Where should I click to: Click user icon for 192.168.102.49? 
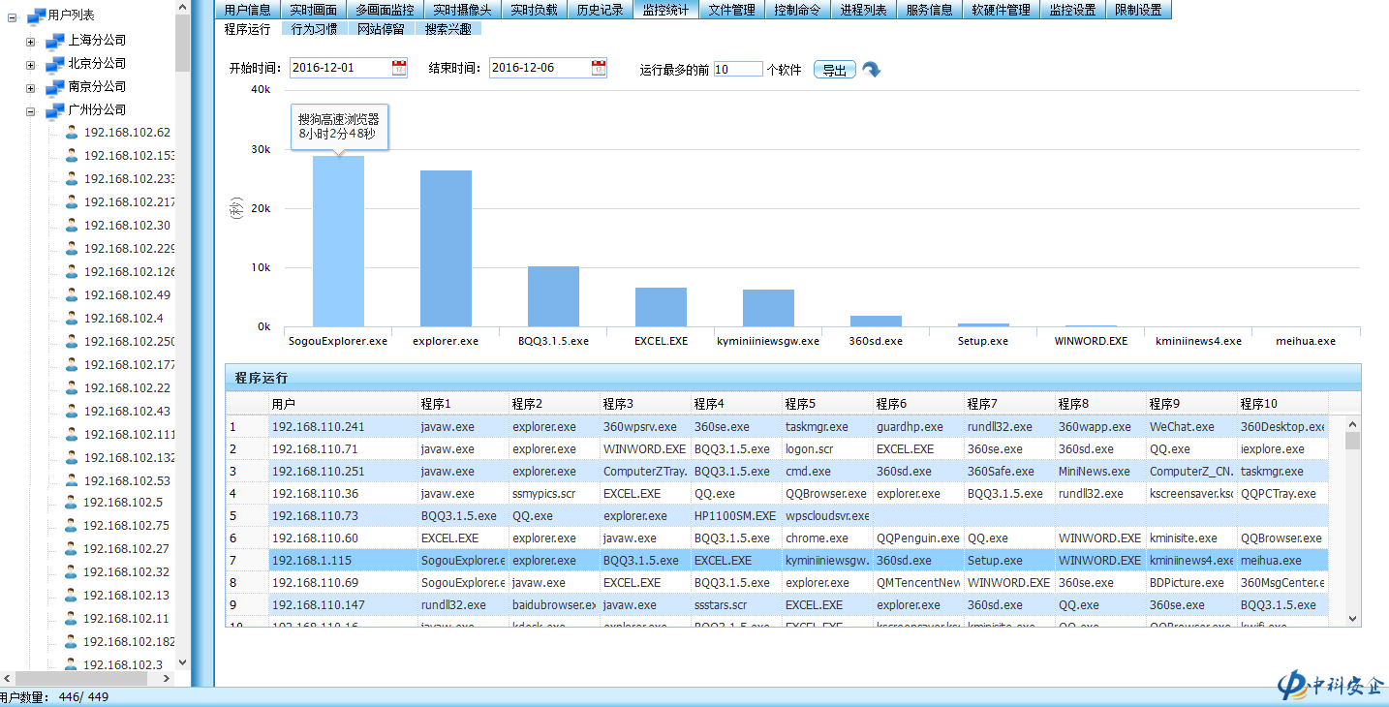click(x=72, y=295)
